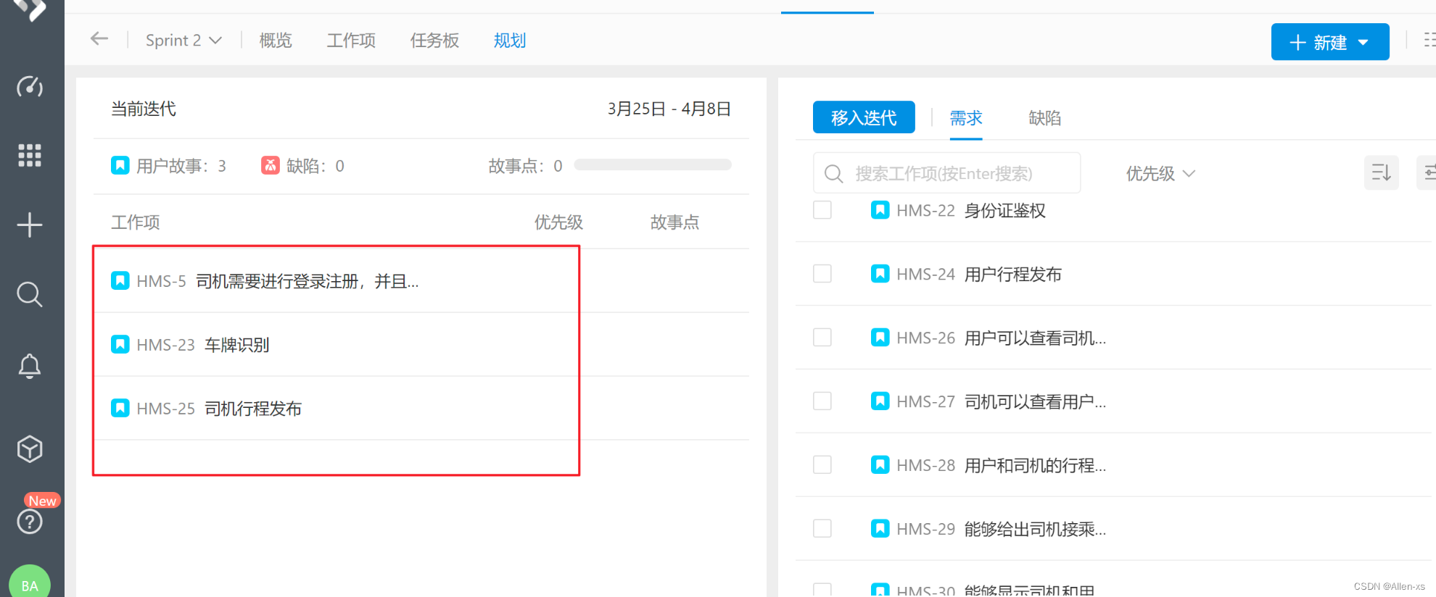The height and width of the screenshot is (597, 1436).
Task: Check the HMS-24 checkbox
Action: point(822,274)
